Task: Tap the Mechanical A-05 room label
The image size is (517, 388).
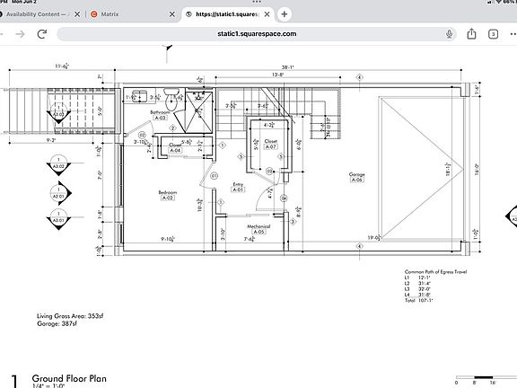Action: 258,229
